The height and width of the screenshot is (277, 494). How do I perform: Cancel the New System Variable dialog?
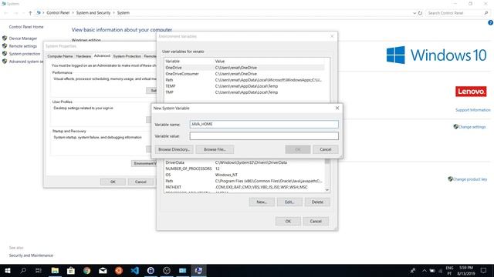click(326, 149)
